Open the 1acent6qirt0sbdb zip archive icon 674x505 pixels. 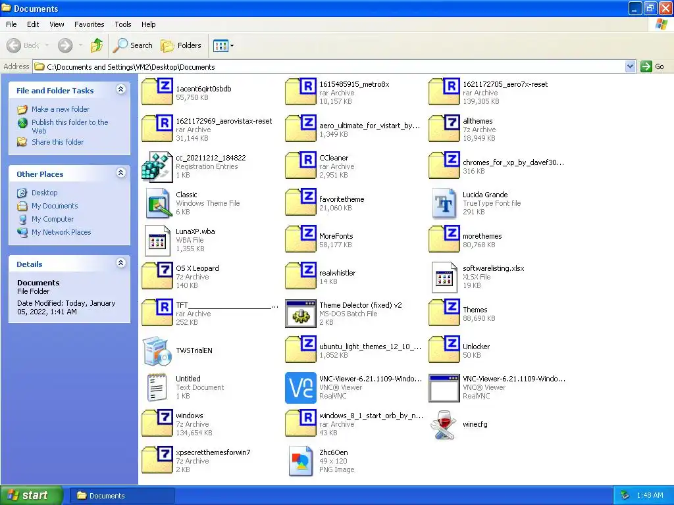coord(157,92)
